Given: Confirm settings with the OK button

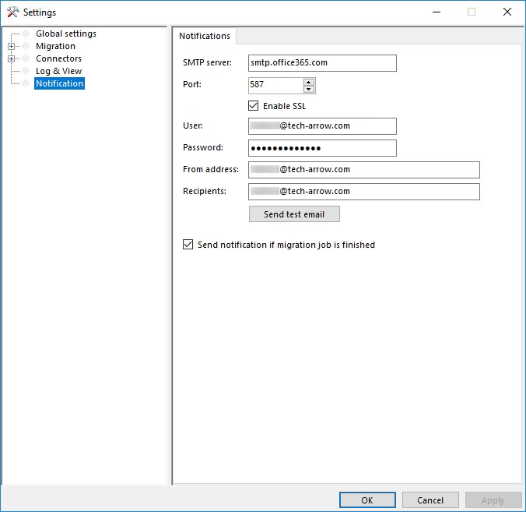Looking at the screenshot, I should pyautogui.click(x=367, y=500).
